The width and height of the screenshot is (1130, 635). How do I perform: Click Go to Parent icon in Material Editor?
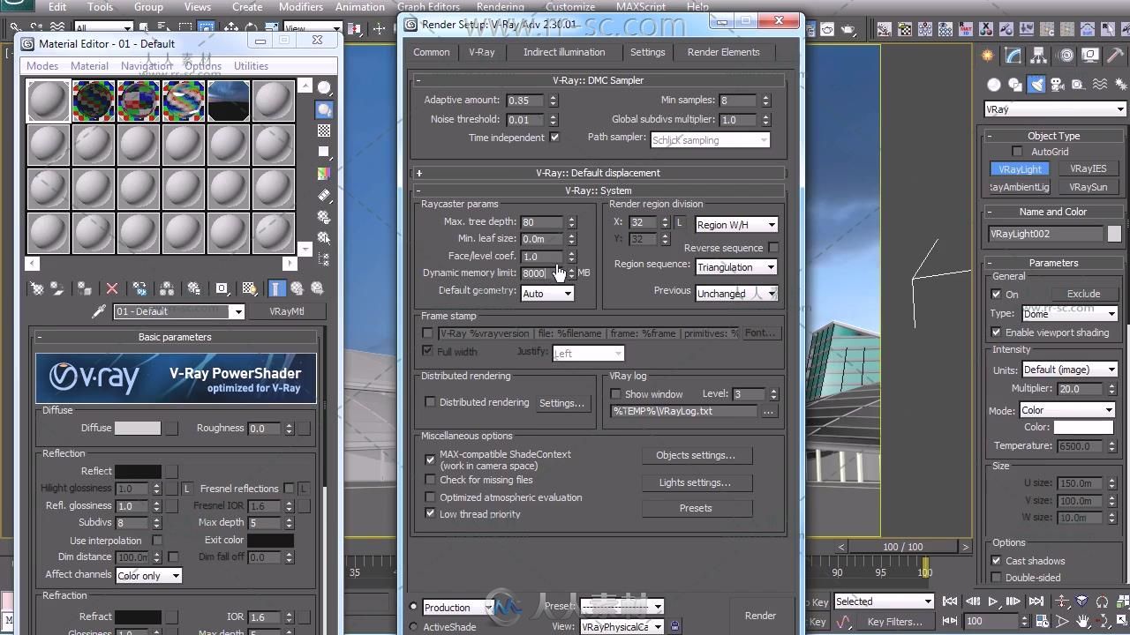[298, 288]
